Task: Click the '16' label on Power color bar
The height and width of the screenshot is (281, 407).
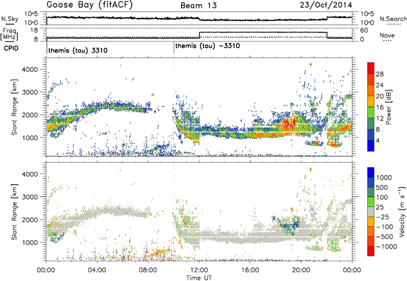Action: (x=380, y=108)
